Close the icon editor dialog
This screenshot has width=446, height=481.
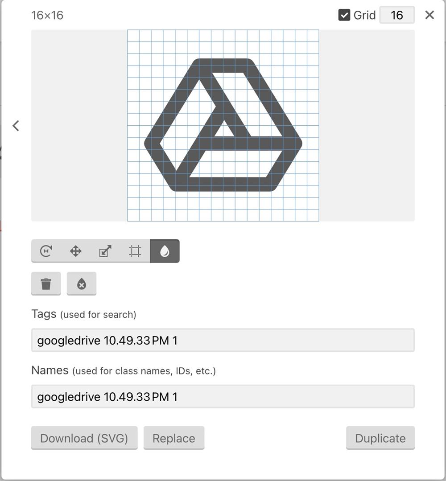coord(429,15)
